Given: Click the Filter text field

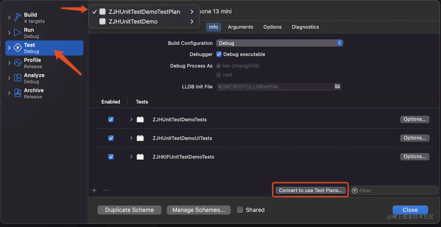Looking at the screenshot, I should [397, 190].
